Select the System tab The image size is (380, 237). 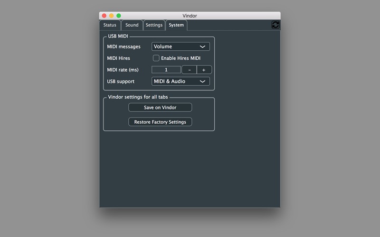176,25
